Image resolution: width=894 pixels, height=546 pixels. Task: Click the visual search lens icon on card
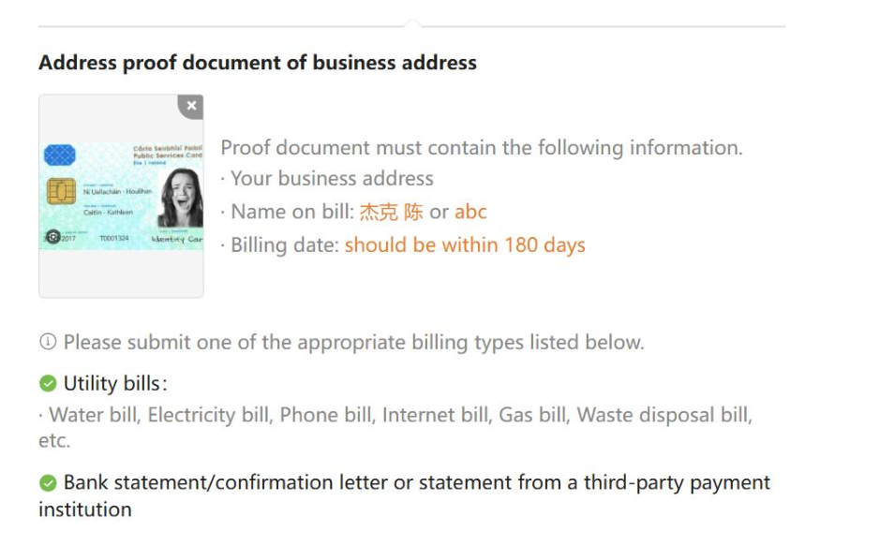pyautogui.click(x=53, y=237)
